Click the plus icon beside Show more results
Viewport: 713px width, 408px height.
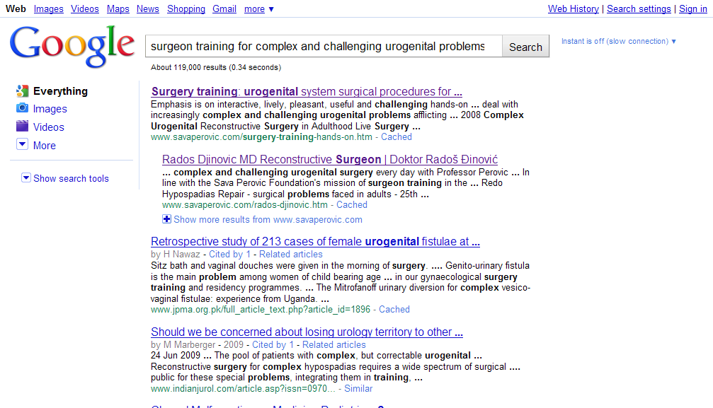pyautogui.click(x=167, y=219)
